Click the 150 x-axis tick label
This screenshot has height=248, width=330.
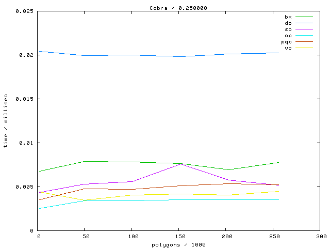click(x=179, y=236)
